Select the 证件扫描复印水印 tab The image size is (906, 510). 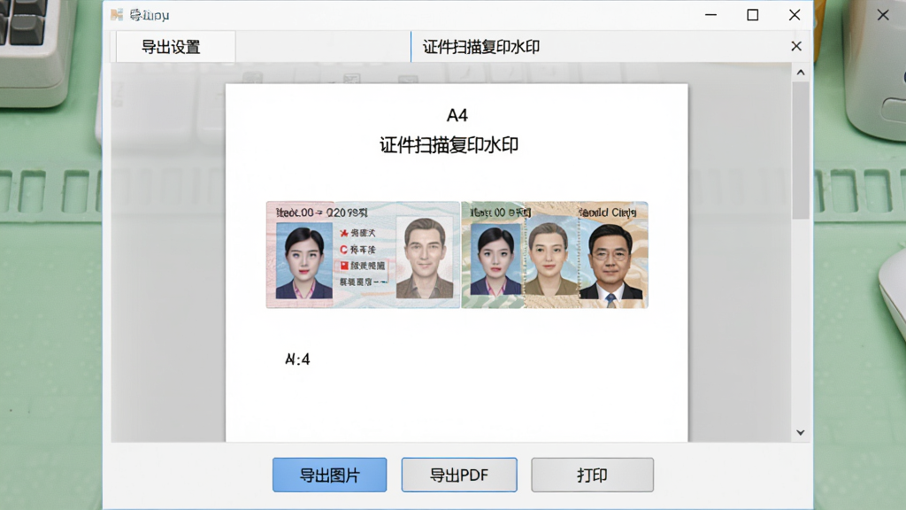click(x=481, y=47)
